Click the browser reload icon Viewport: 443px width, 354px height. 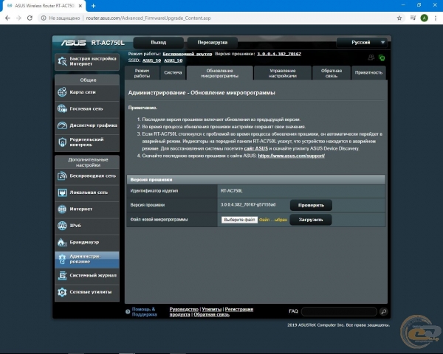(30, 18)
